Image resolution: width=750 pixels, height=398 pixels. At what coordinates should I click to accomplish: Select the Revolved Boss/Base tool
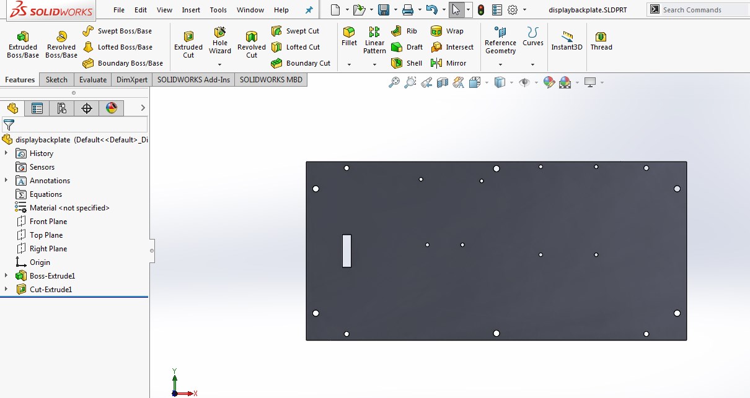coord(61,45)
